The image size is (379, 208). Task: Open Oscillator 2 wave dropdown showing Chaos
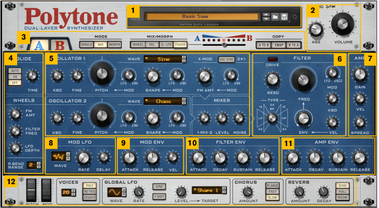[x=165, y=101]
